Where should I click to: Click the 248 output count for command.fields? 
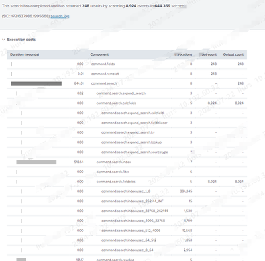pyautogui.click(x=240, y=64)
